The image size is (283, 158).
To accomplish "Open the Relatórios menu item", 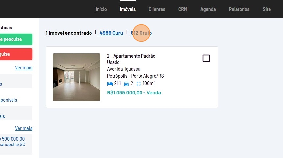I will click(x=239, y=9).
